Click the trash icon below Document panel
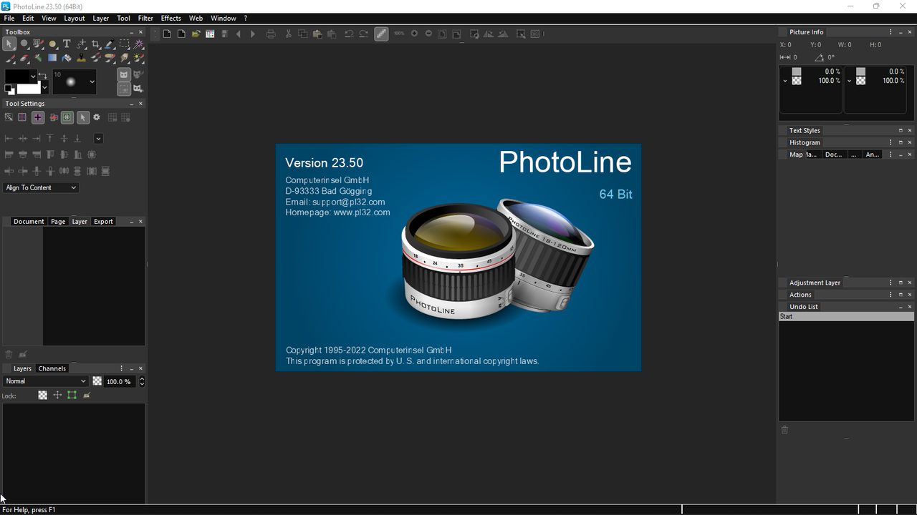This screenshot has width=917, height=515. tap(9, 354)
